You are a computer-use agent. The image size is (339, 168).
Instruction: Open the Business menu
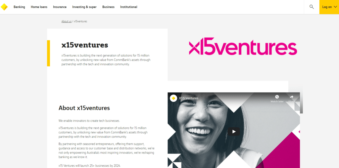pyautogui.click(x=108, y=7)
